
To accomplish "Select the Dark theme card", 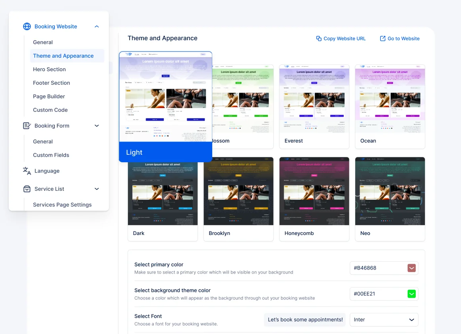I will pos(163,202).
